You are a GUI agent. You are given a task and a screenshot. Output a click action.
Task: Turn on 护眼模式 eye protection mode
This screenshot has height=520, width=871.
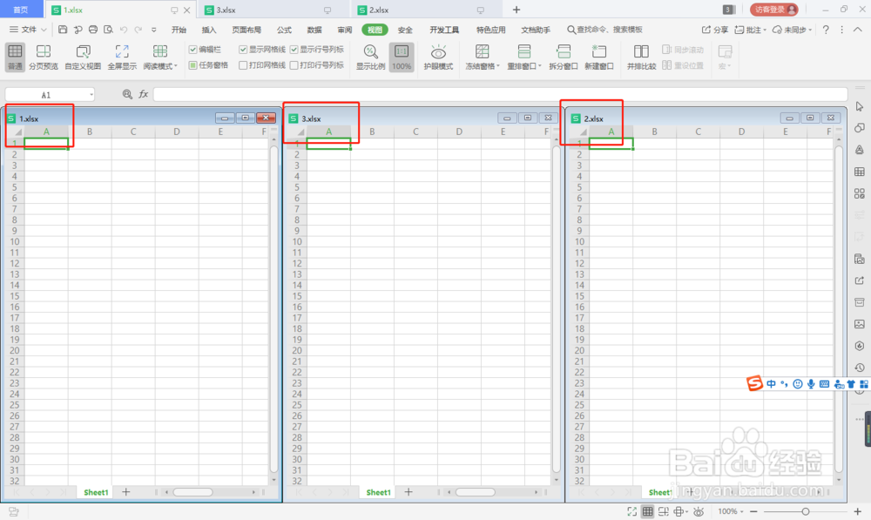[438, 57]
